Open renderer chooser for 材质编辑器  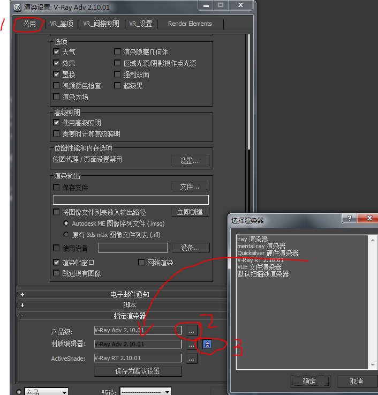point(192,345)
